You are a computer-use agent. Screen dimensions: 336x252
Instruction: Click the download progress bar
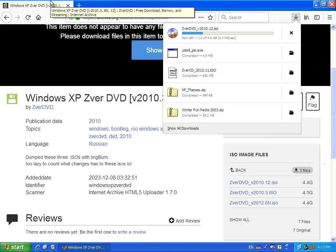click(x=228, y=33)
